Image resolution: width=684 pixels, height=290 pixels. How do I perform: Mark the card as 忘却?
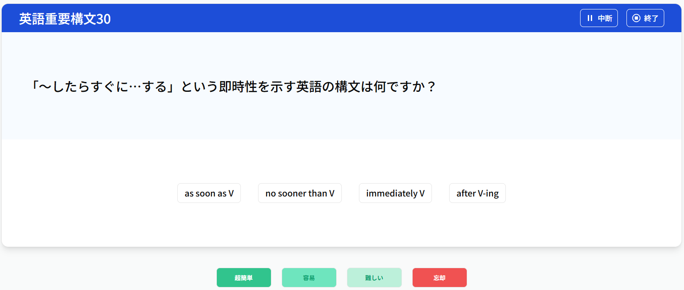[x=439, y=278]
